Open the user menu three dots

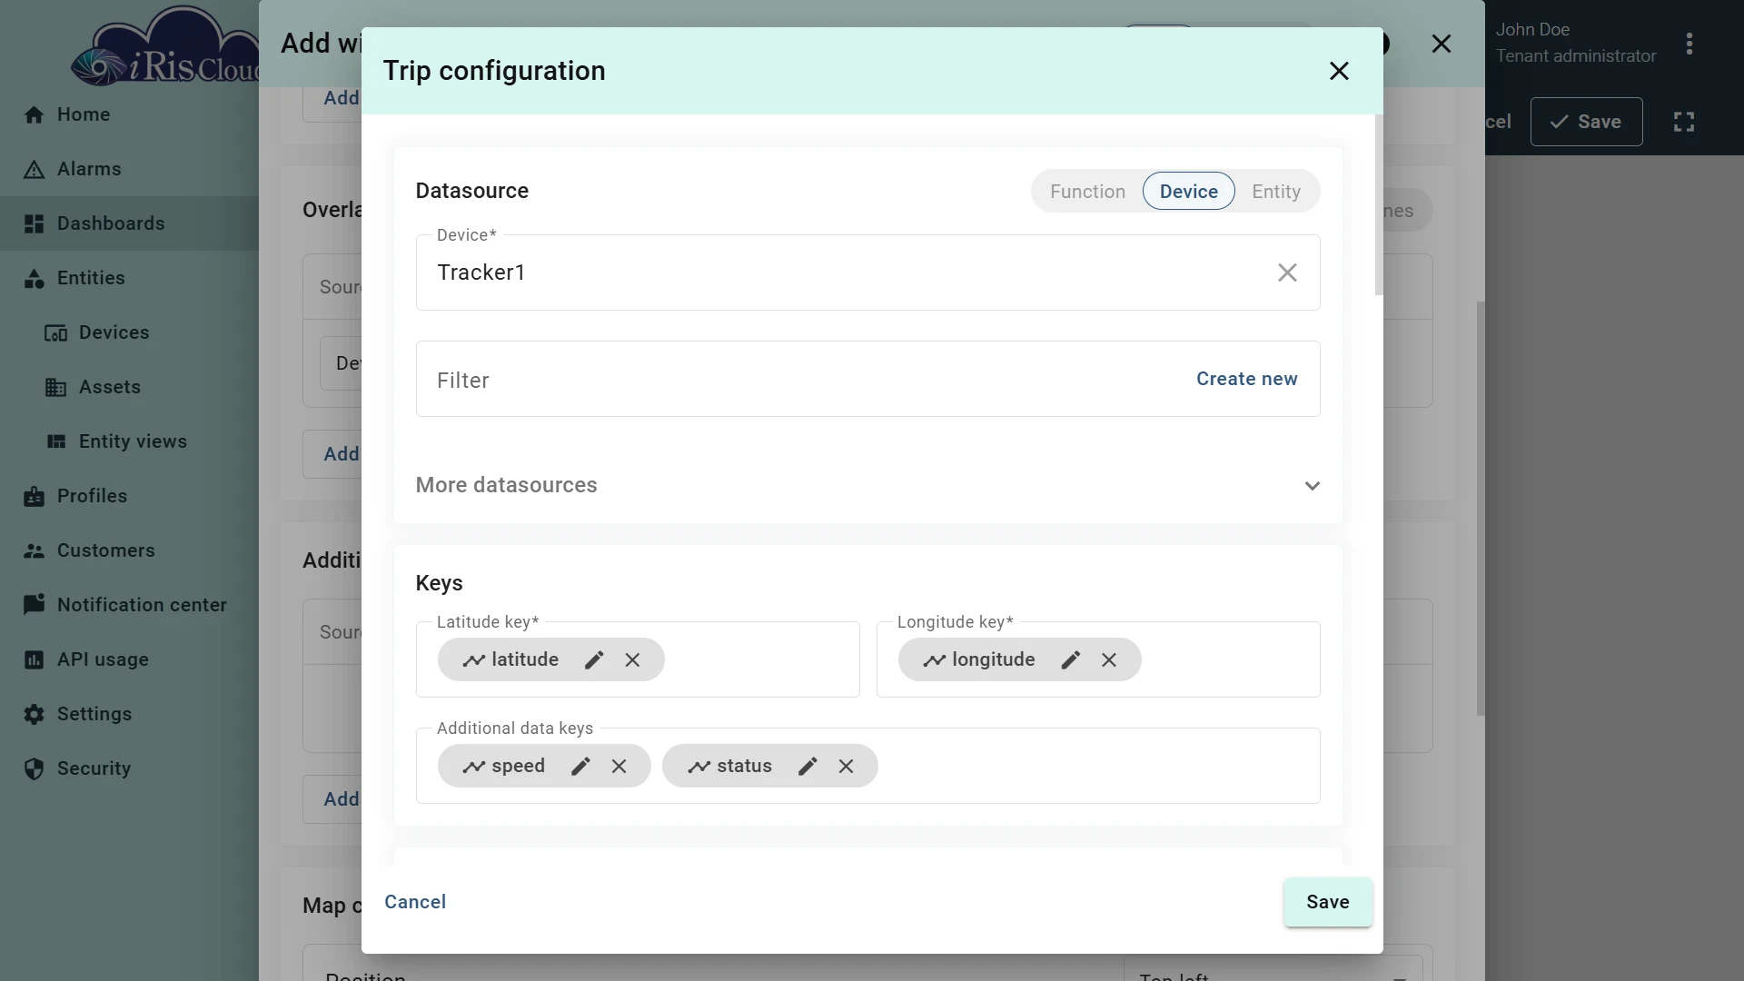click(x=1689, y=44)
